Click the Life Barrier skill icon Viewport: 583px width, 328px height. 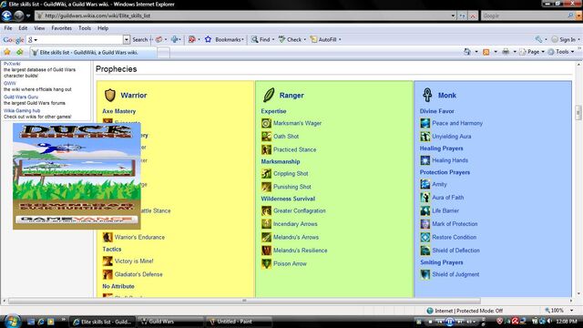pyautogui.click(x=425, y=210)
